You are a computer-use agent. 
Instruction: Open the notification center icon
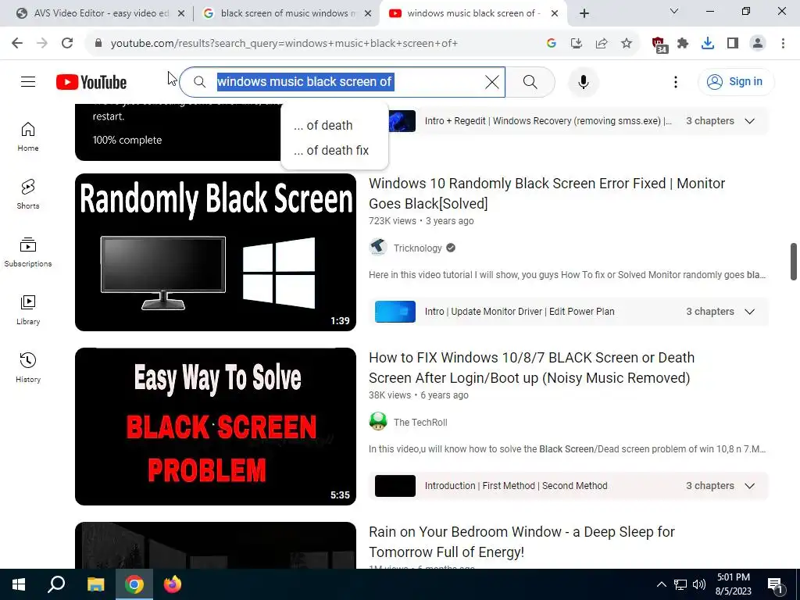pyautogui.click(x=775, y=585)
